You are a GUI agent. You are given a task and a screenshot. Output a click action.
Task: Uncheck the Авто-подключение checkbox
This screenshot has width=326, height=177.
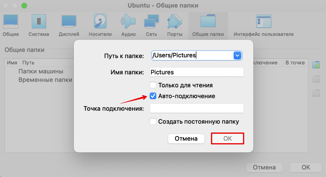[153, 96]
